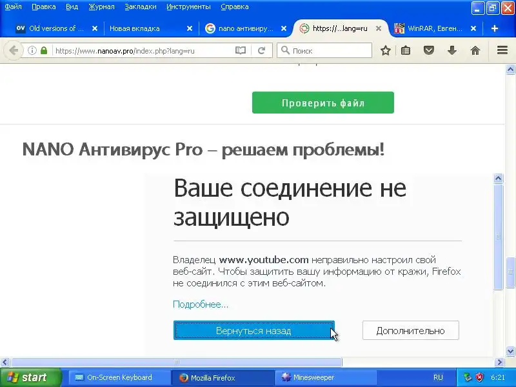This screenshot has width=516, height=387.
Task: Click the tray network icon in taskbar
Action: [x=468, y=377]
